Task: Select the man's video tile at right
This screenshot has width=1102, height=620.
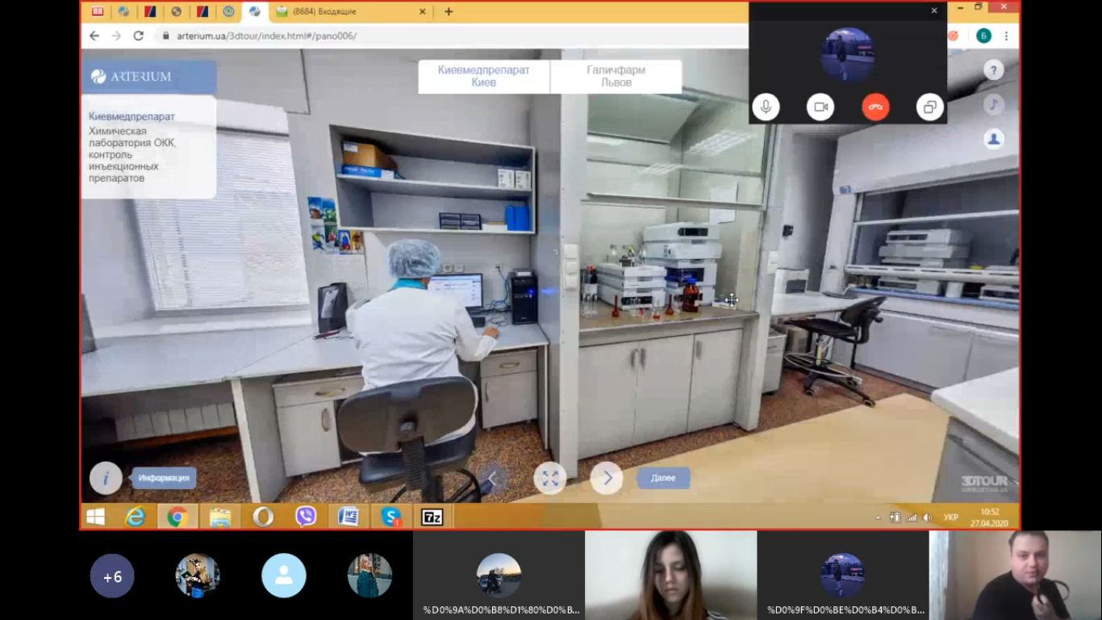Action: click(x=1016, y=575)
